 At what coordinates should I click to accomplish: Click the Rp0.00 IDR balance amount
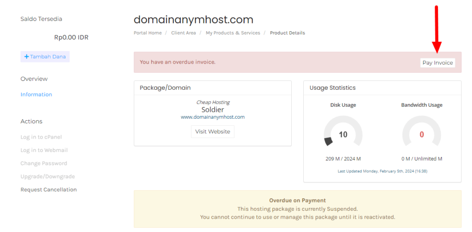pos(71,38)
